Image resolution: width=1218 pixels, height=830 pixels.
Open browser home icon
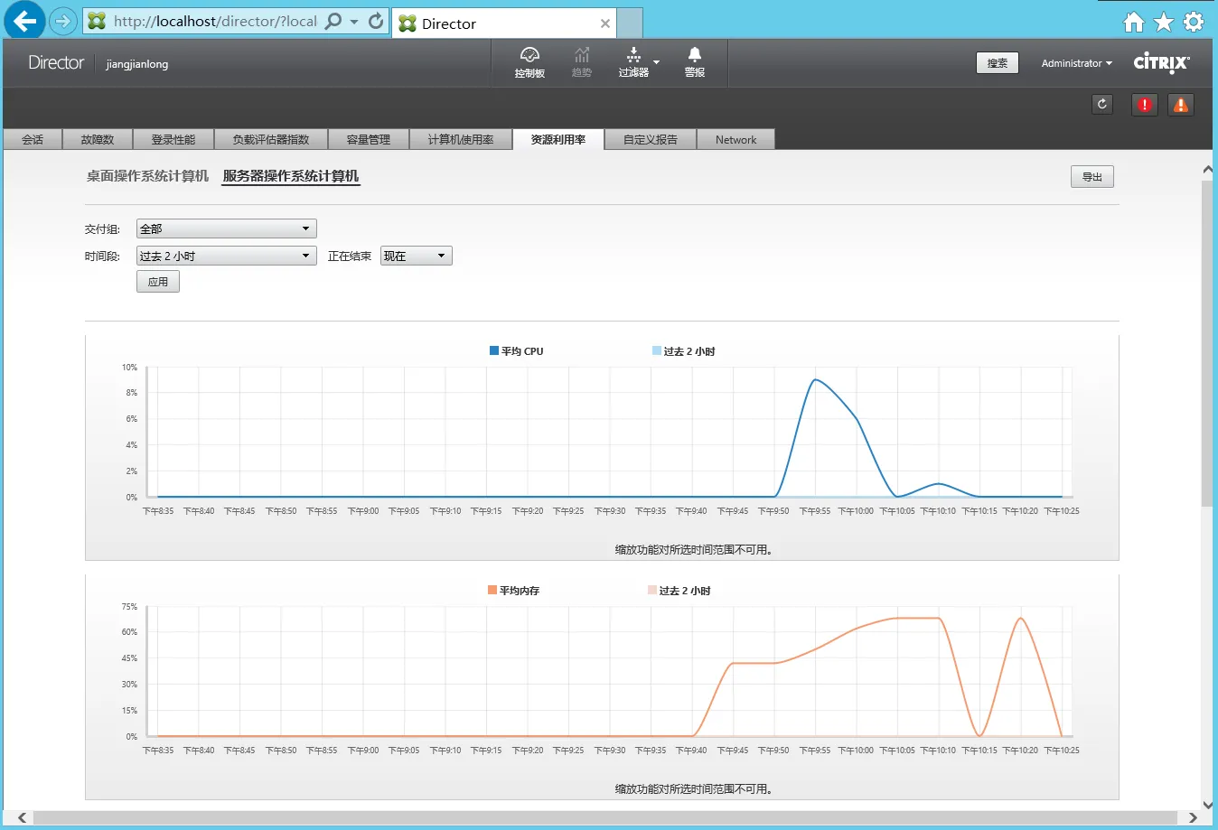(x=1134, y=22)
